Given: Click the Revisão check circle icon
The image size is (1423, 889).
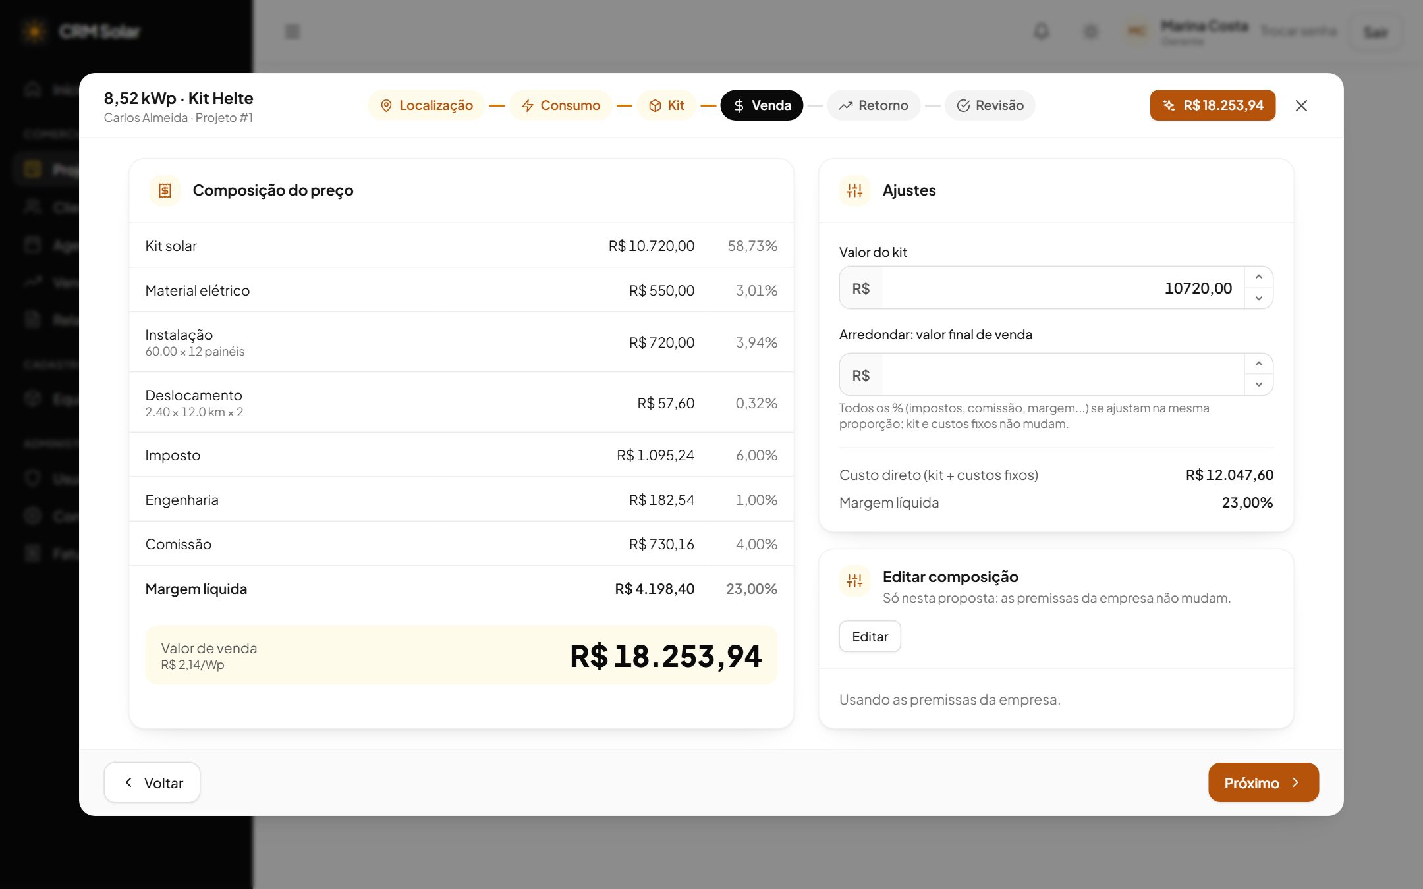Looking at the screenshot, I should point(963,105).
